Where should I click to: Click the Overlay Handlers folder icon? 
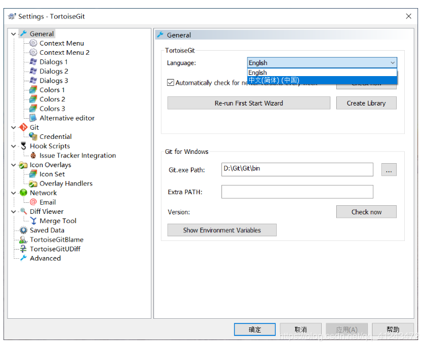(33, 183)
